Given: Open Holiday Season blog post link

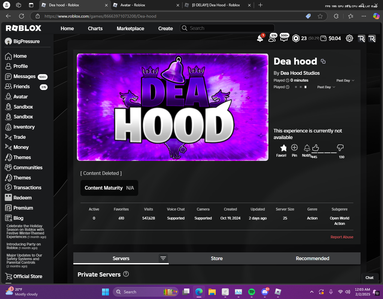Looking at the screenshot, I should click(26, 231).
